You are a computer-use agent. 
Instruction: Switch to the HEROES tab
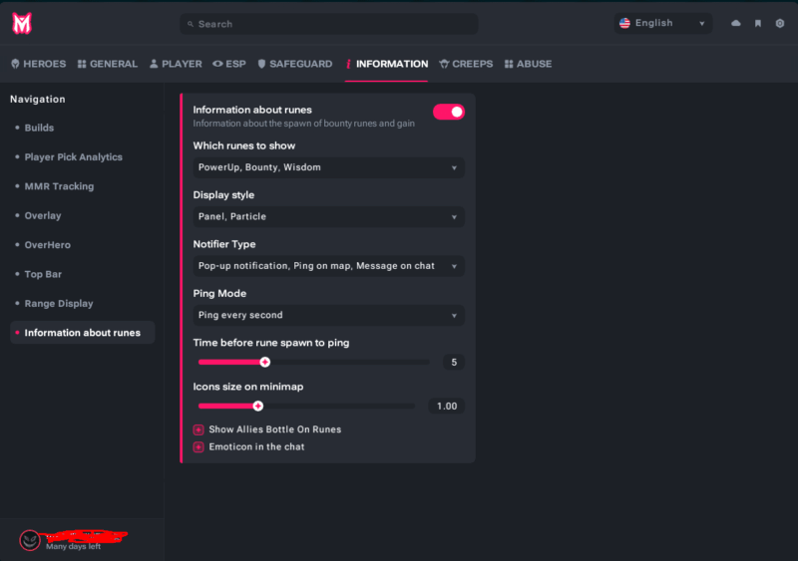coord(39,64)
